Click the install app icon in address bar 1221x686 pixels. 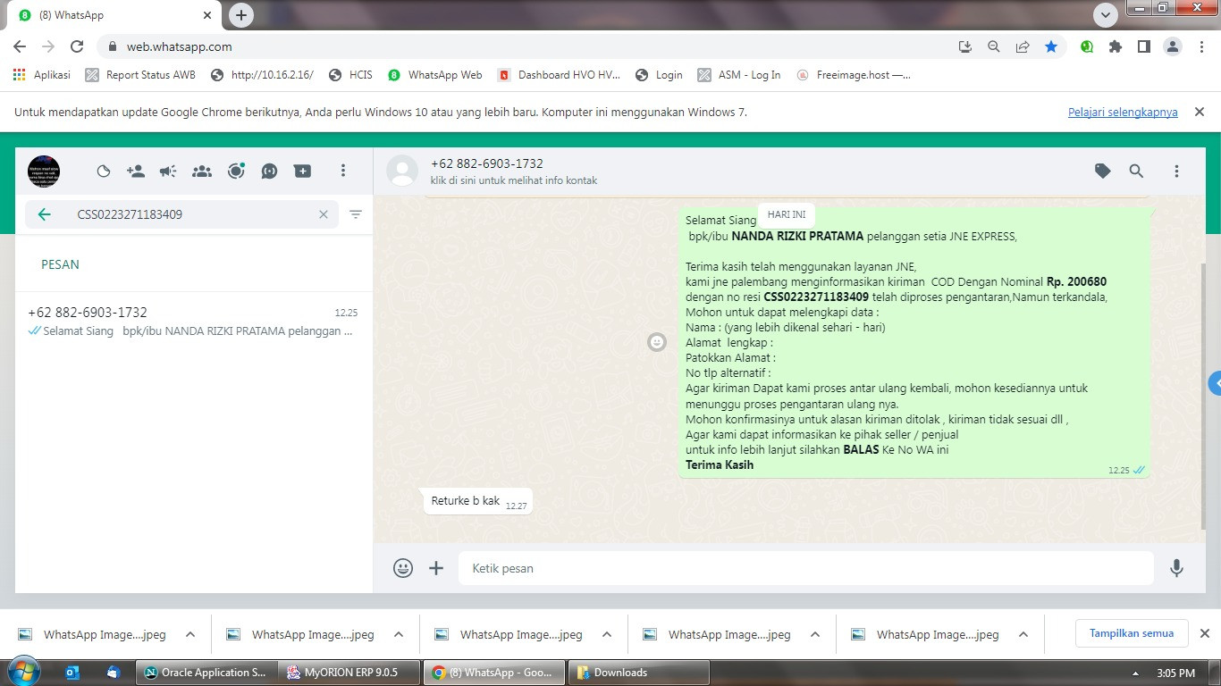pyautogui.click(x=964, y=46)
